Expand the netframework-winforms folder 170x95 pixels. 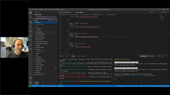(x=45, y=44)
